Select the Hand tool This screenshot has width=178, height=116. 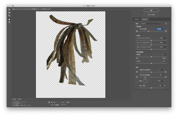pos(9,19)
